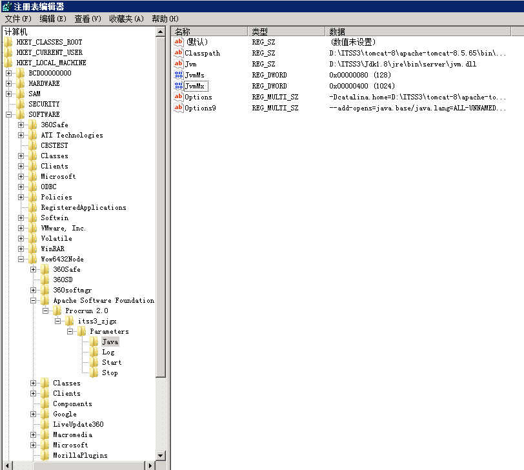Click the CBSTEST key folder icon

point(33,145)
